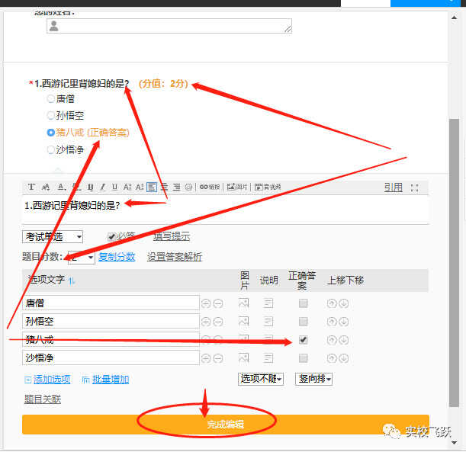Add image to the 沙悟净 option
Screen dimensions: 466x452
coord(243,358)
